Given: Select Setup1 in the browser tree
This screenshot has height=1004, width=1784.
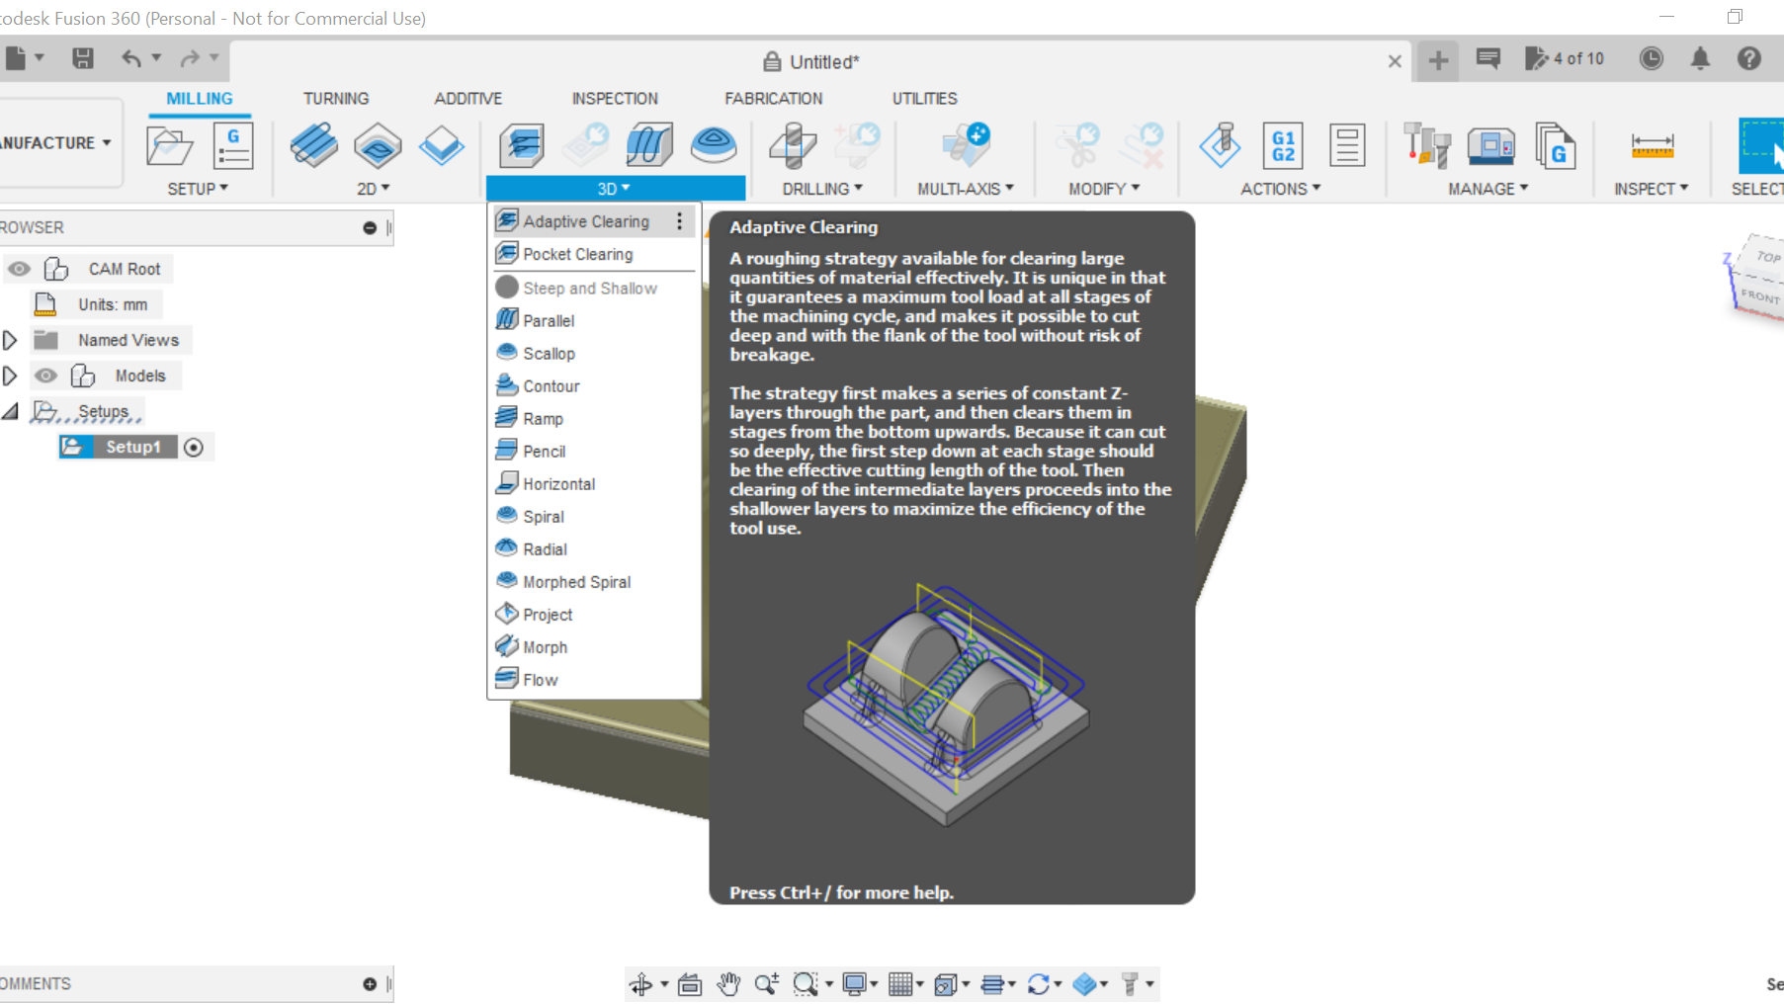Looking at the screenshot, I should point(133,446).
